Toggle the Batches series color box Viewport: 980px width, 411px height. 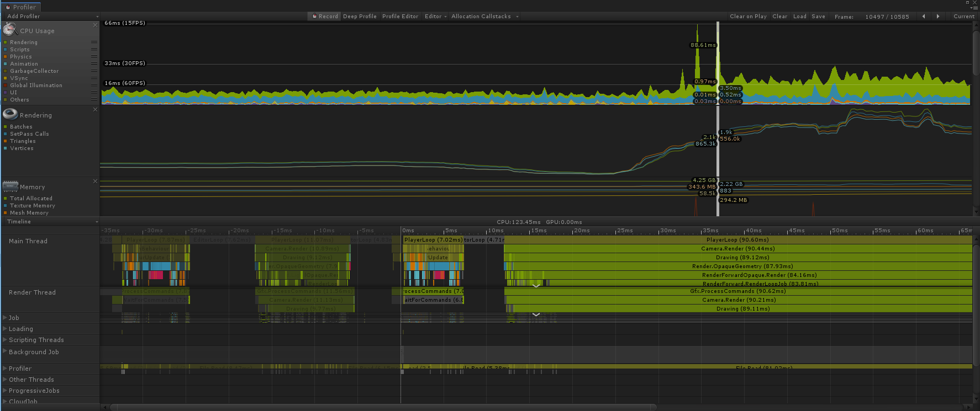point(6,127)
